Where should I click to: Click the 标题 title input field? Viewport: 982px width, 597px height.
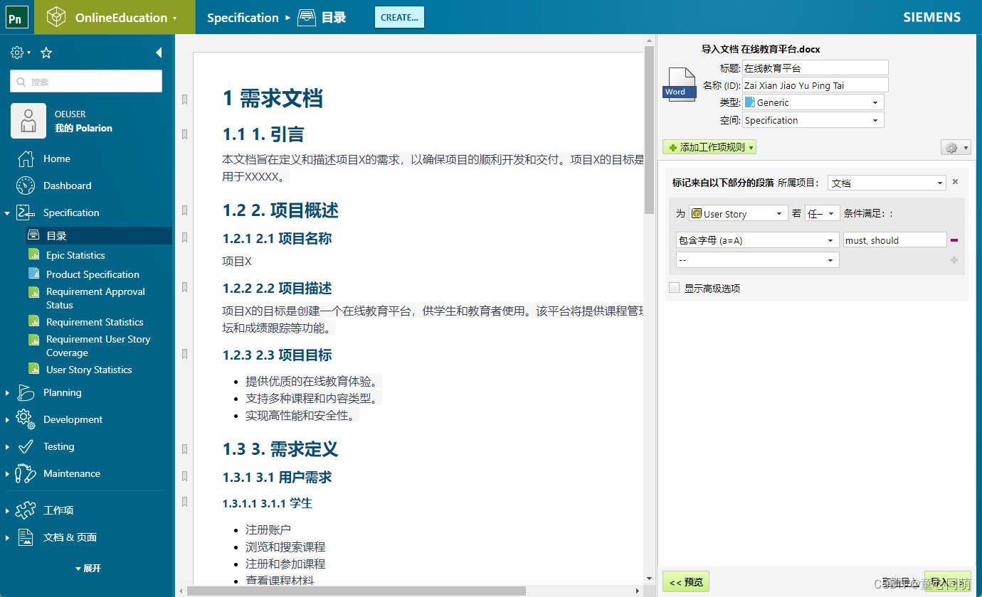[815, 68]
